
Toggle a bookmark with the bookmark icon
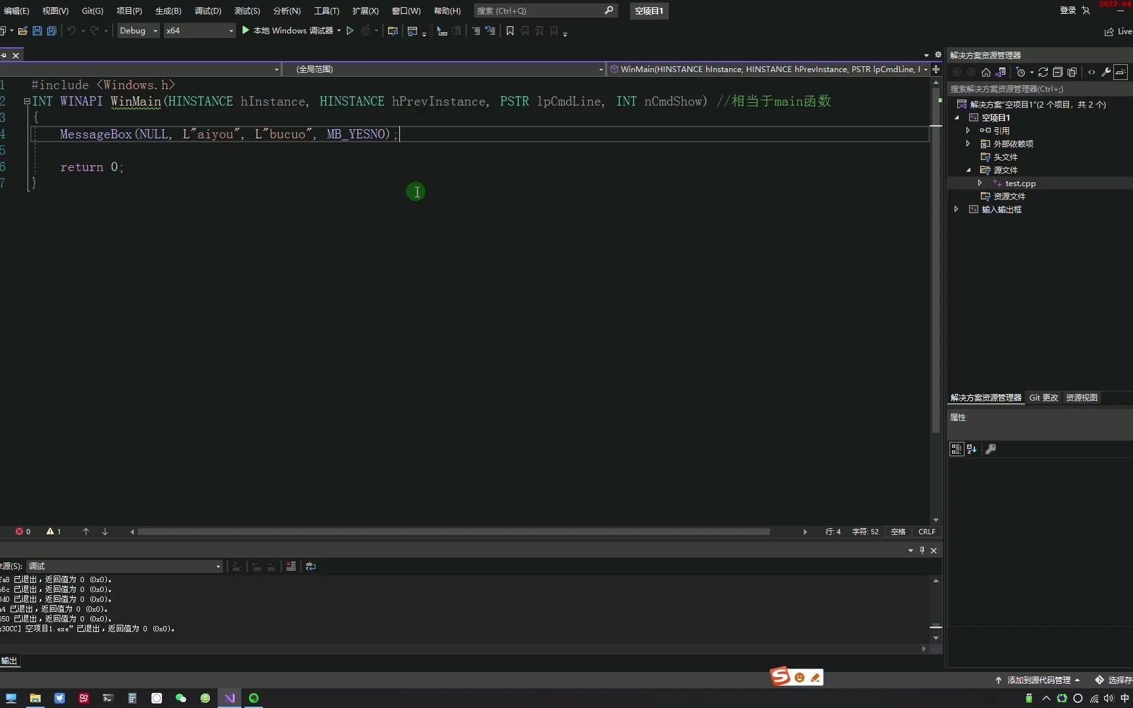click(x=510, y=31)
